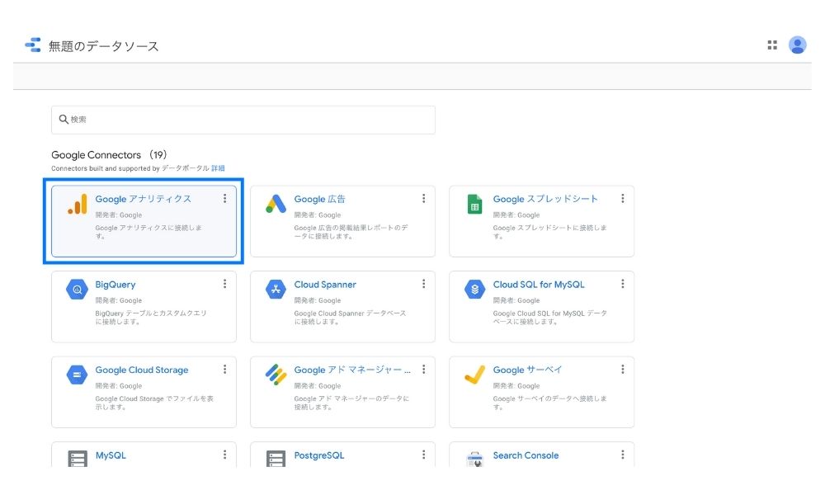Select the Google サーベイ connector title
This screenshot has height=495, width=825.
(527, 370)
